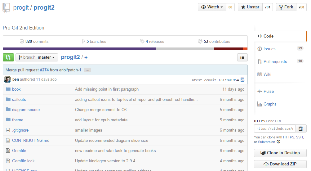Click the HTTPS clone URL input field
Image resolution: width=311 pixels, height=171 pixels.
(275, 128)
